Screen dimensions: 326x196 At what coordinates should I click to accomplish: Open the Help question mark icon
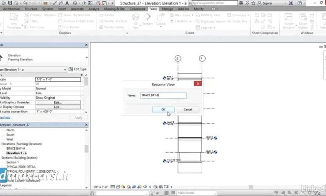(x=299, y=3)
